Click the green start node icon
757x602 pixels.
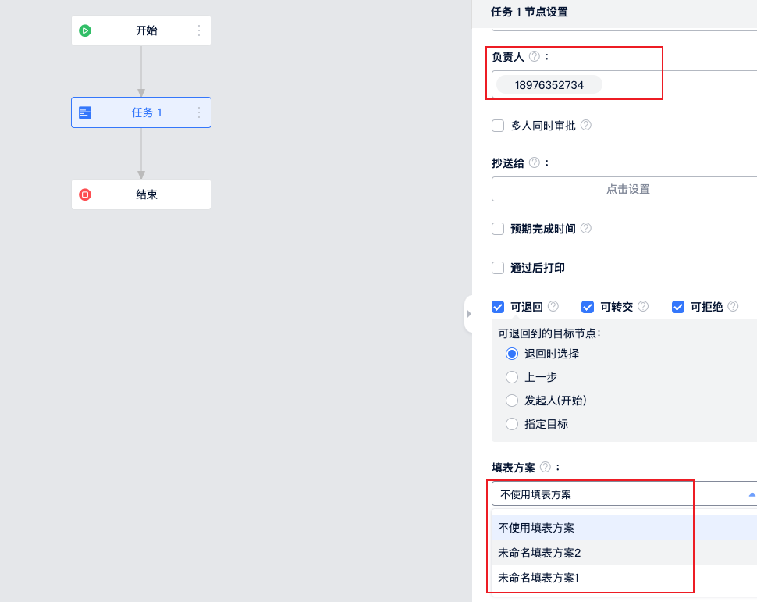point(85,30)
